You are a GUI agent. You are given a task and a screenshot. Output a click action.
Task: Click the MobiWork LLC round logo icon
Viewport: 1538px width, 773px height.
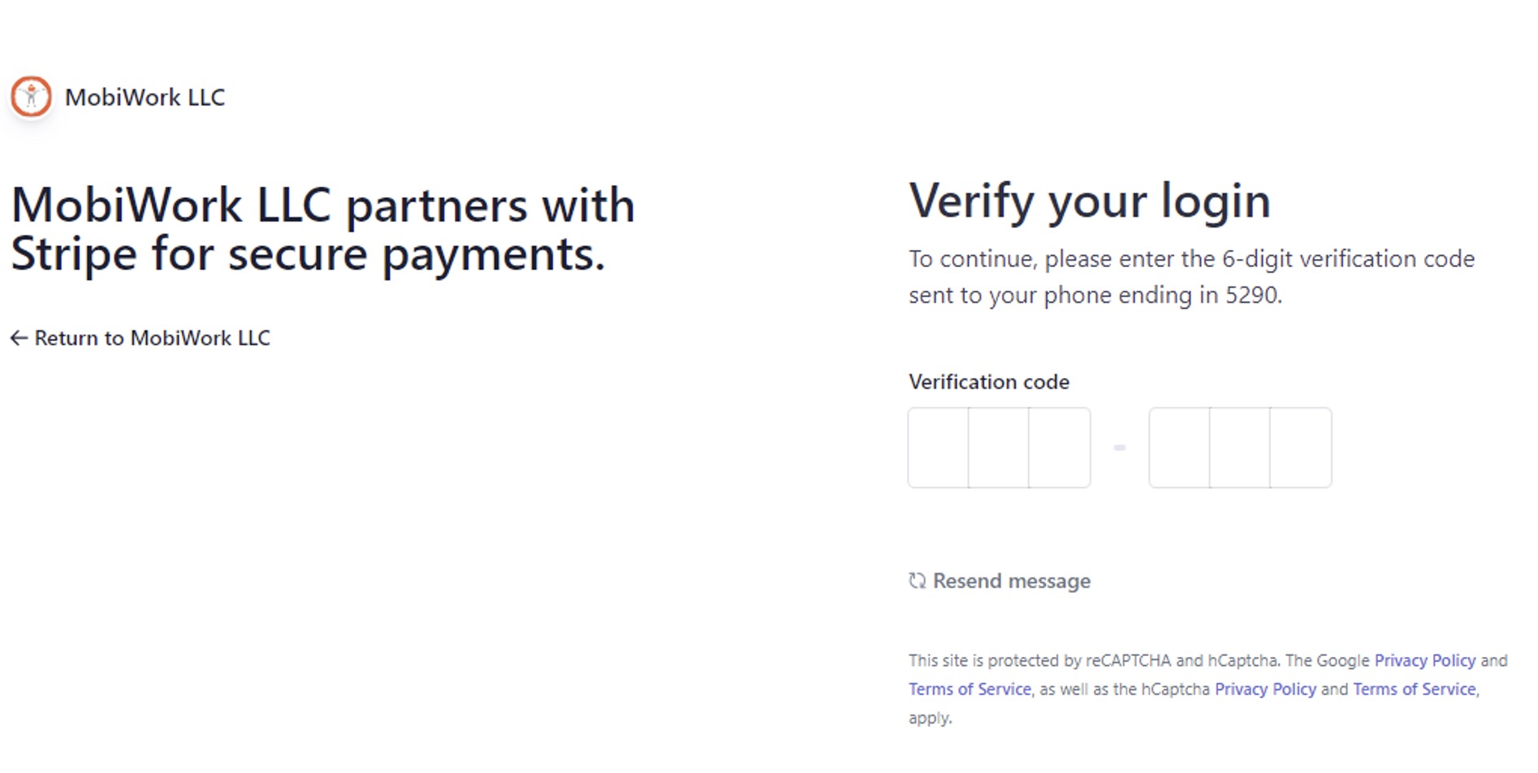(x=32, y=97)
